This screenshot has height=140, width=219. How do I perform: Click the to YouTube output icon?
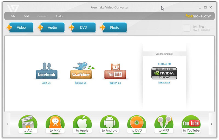point(191,124)
